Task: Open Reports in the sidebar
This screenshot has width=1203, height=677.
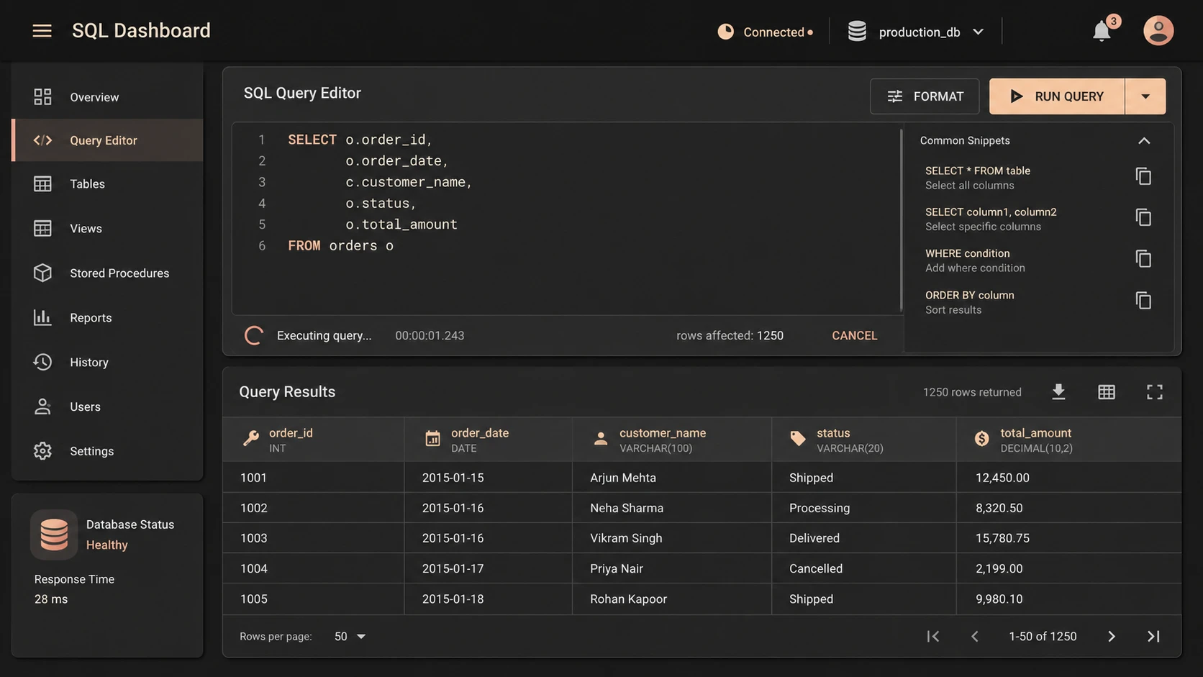Action: [107, 318]
